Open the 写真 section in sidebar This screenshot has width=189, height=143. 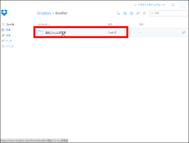coord(8,30)
